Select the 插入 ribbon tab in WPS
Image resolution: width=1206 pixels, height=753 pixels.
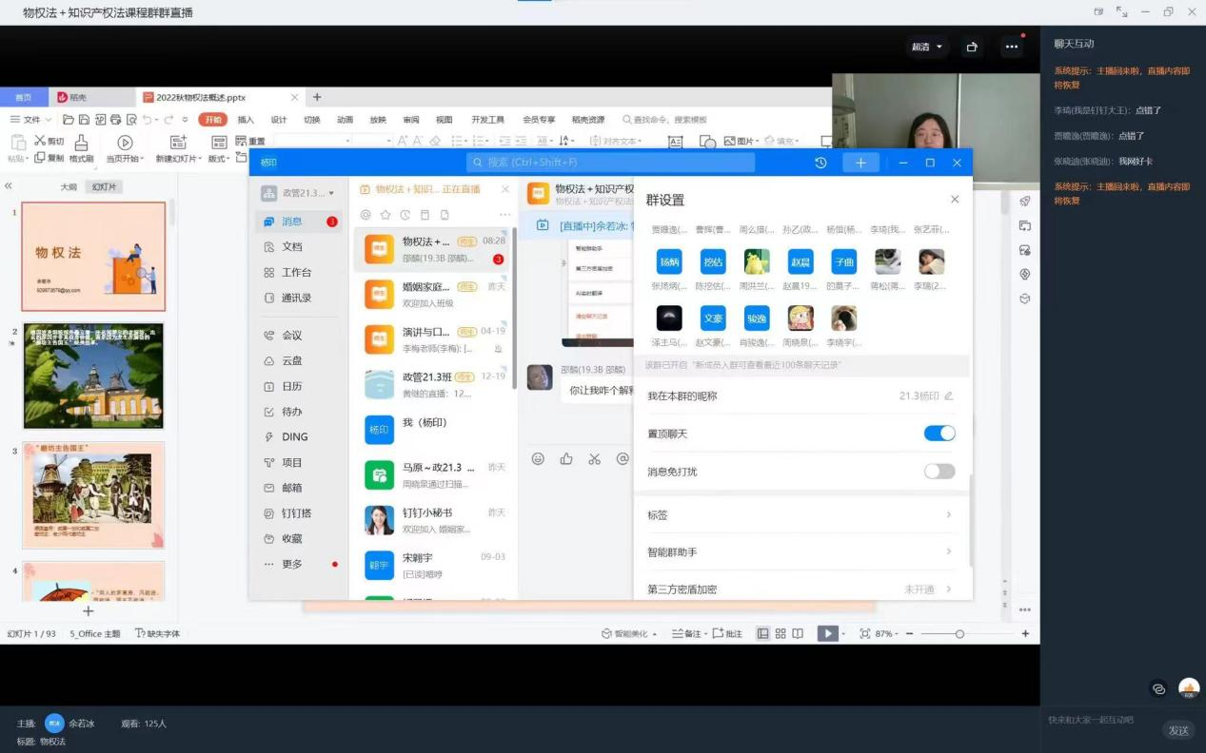point(246,120)
